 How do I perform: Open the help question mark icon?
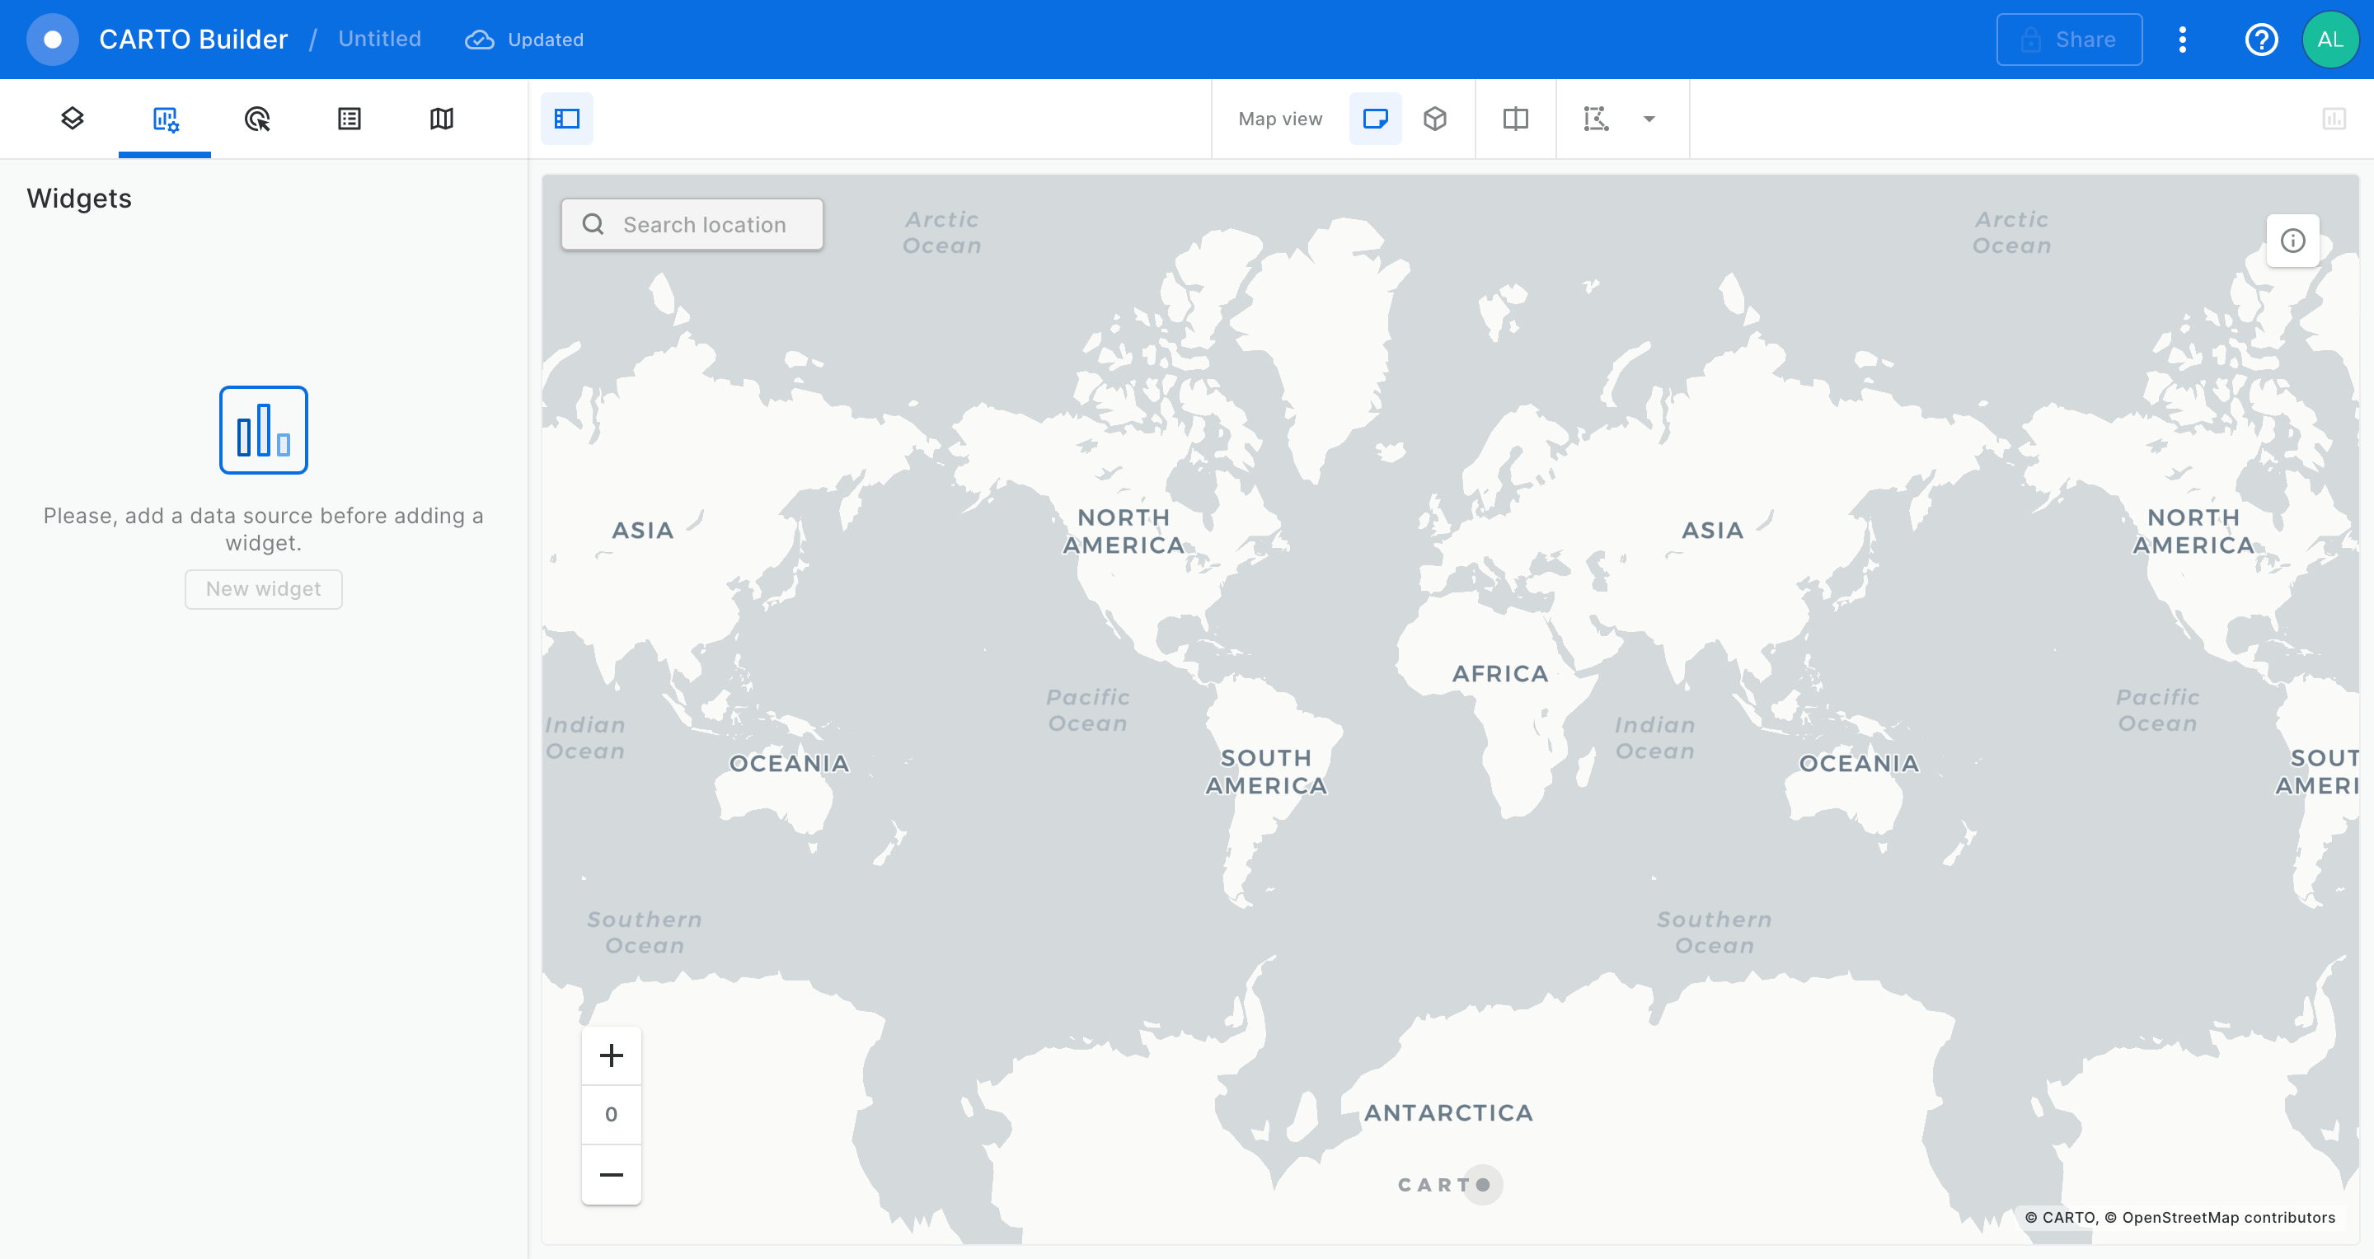click(2260, 40)
